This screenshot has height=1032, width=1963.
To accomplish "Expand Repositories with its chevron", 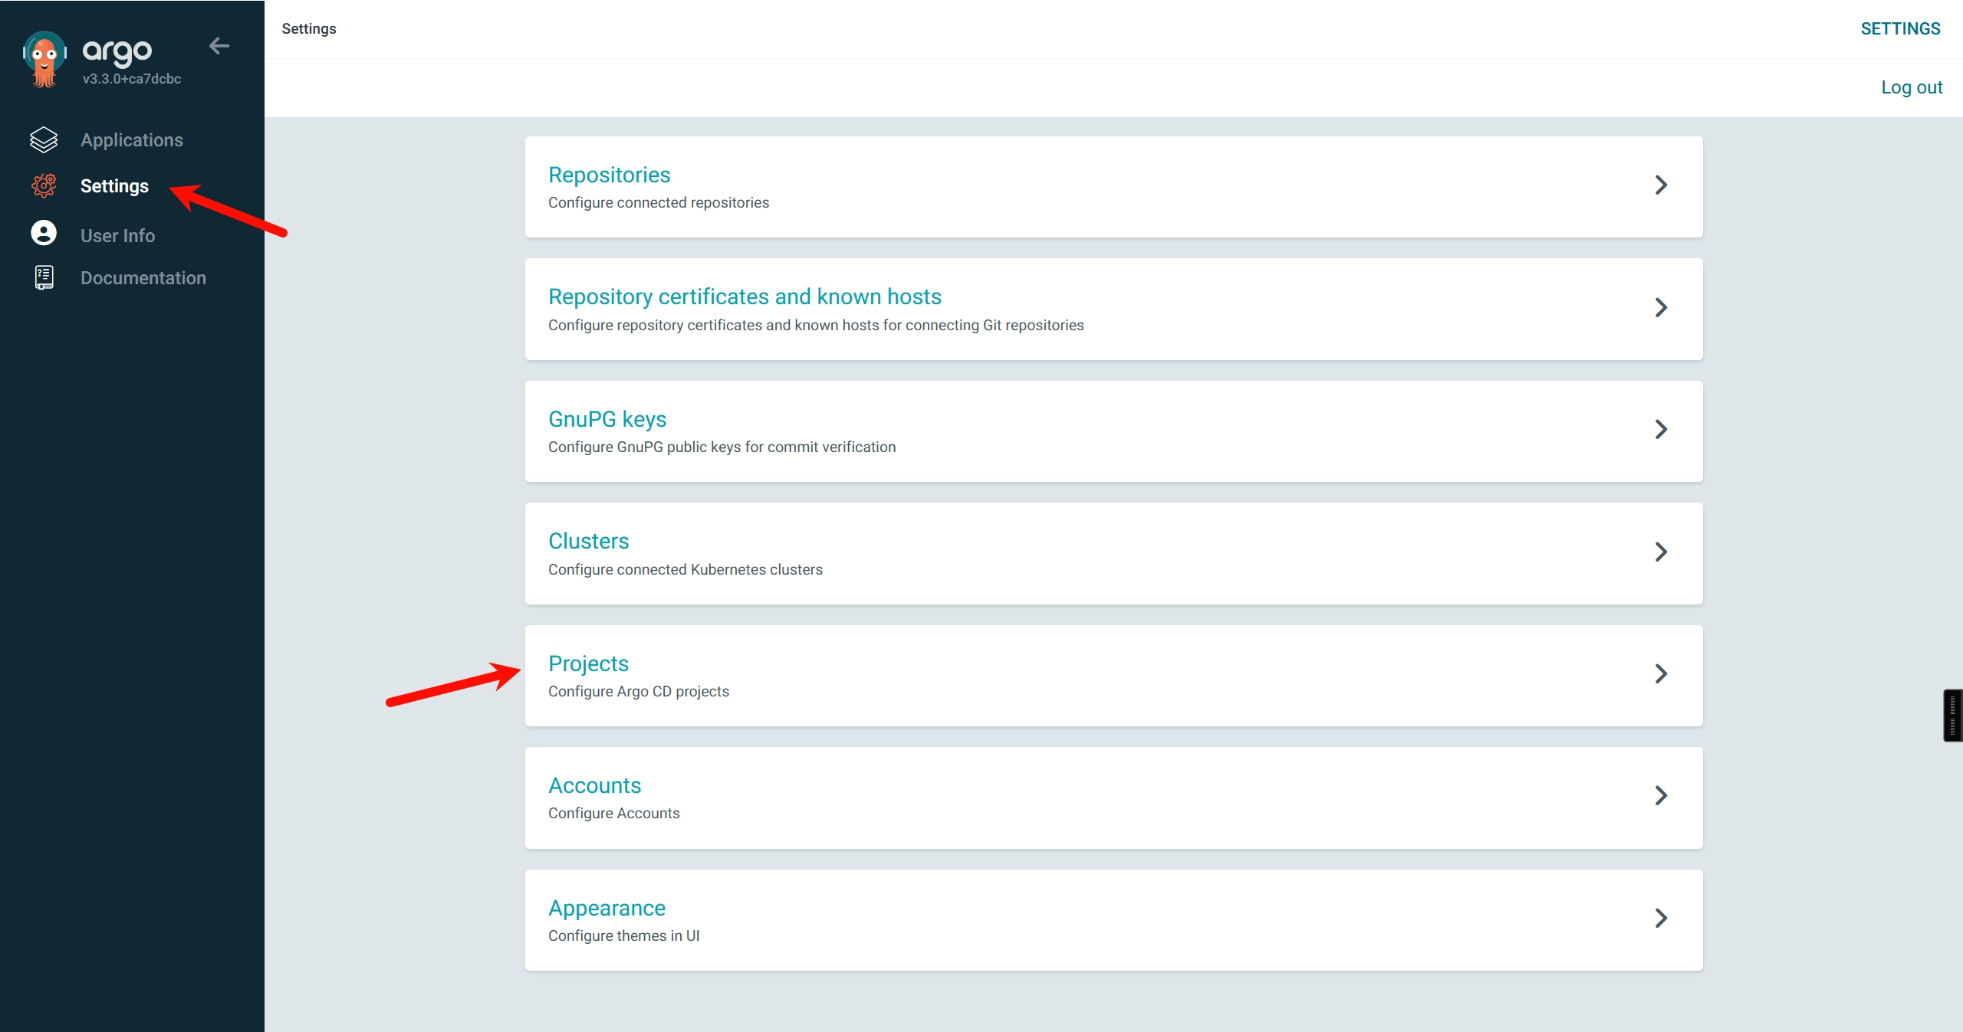I will point(1661,185).
